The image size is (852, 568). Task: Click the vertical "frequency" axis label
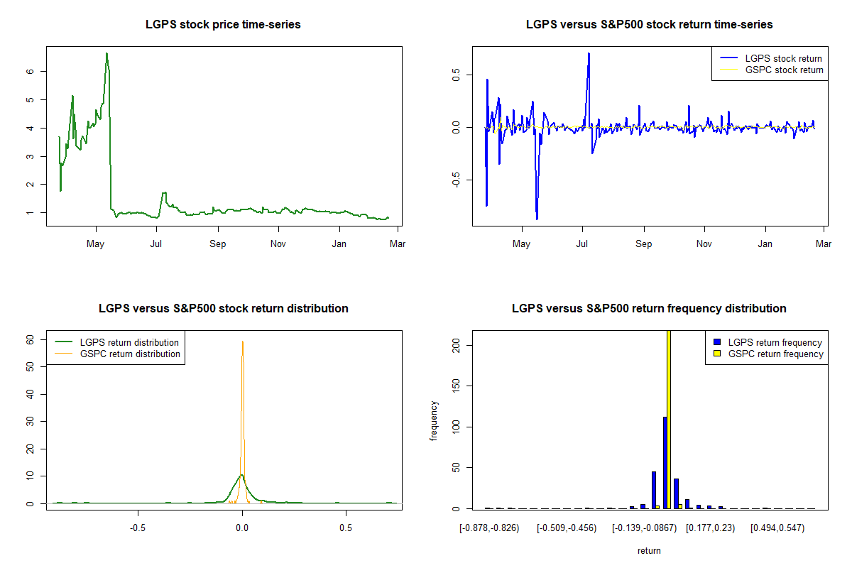tap(434, 420)
